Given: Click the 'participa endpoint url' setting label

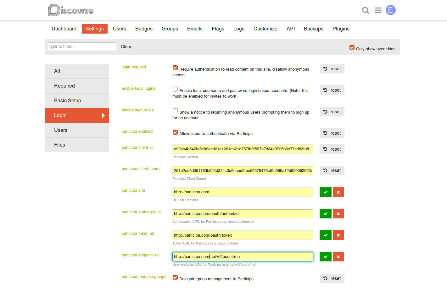Looking at the screenshot, I should point(141,255).
